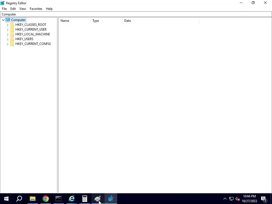Switch to Paint in the taskbar
Screen dimensions: 272x204
pos(98,199)
